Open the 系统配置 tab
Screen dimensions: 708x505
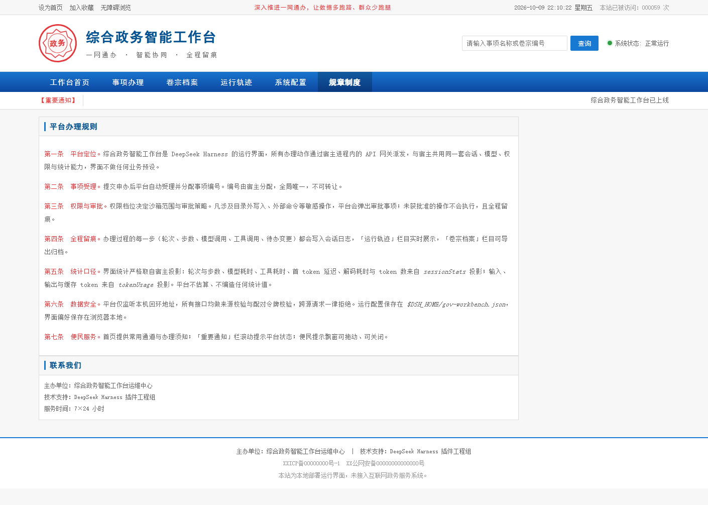[291, 82]
